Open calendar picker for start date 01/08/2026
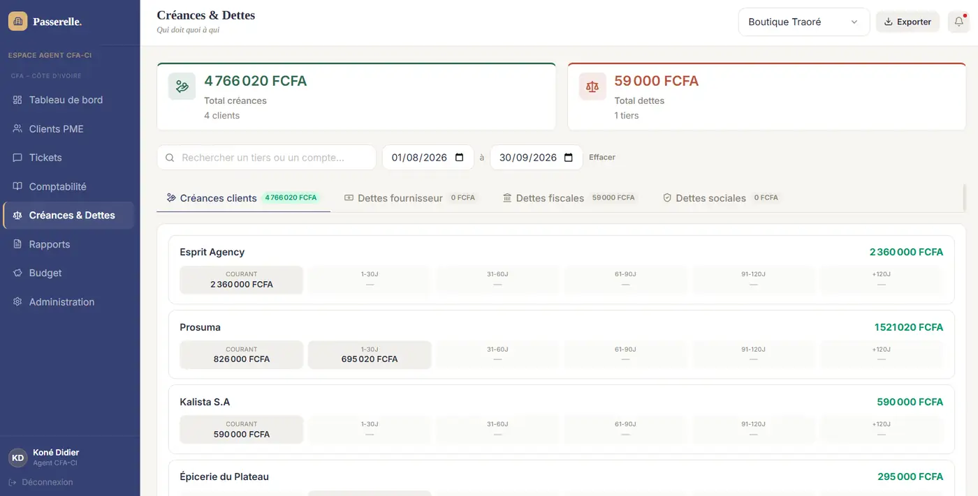 (460, 158)
